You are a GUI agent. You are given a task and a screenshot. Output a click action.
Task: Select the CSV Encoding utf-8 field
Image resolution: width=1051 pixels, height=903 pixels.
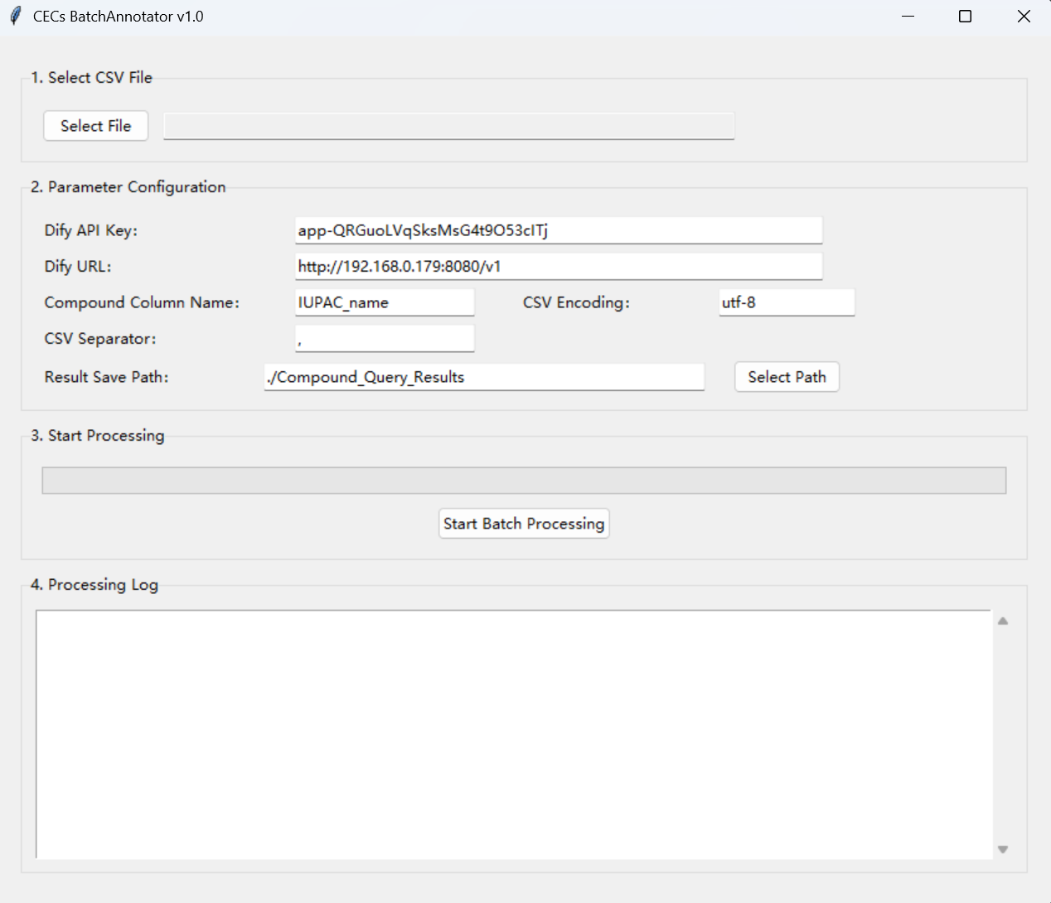(x=786, y=302)
